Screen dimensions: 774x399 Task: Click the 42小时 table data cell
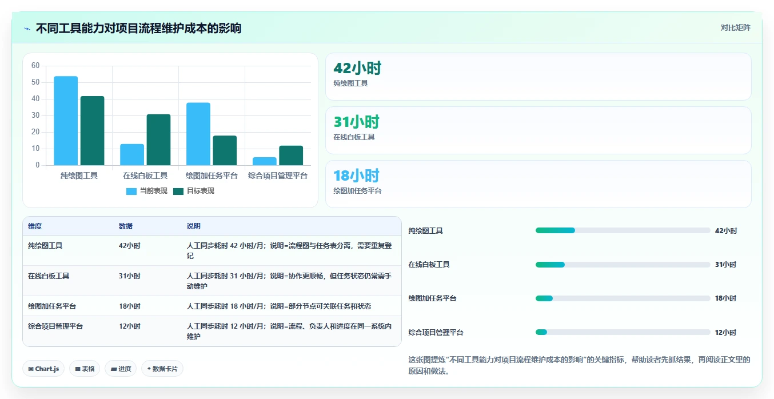pos(130,246)
